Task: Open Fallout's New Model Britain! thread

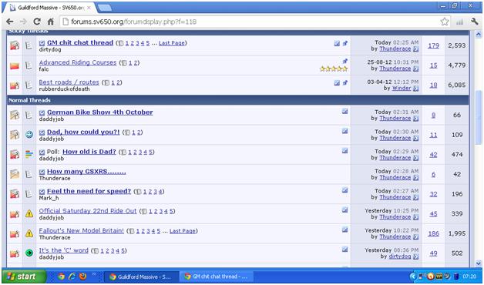Action: pyautogui.click(x=81, y=230)
